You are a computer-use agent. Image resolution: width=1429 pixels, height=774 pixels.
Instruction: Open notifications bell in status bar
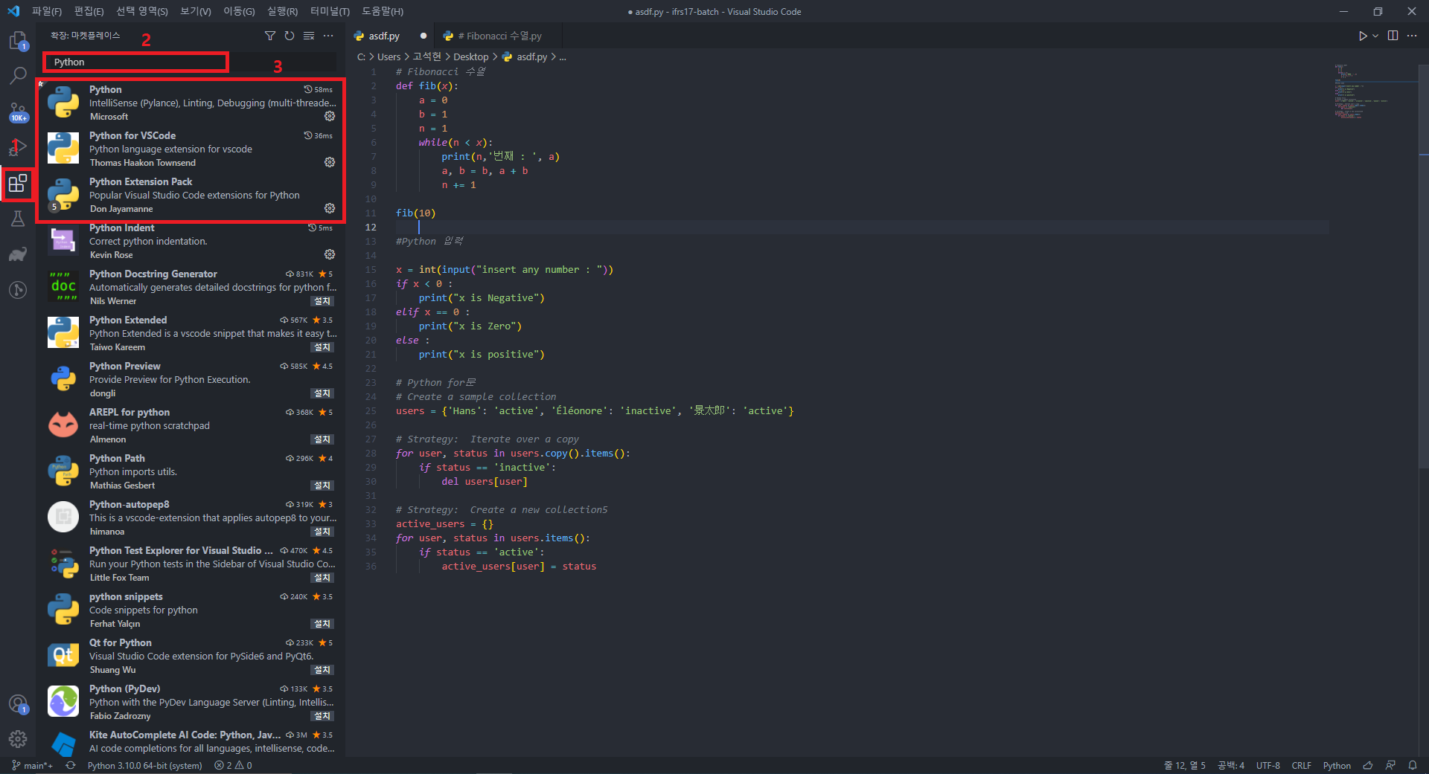1413,765
